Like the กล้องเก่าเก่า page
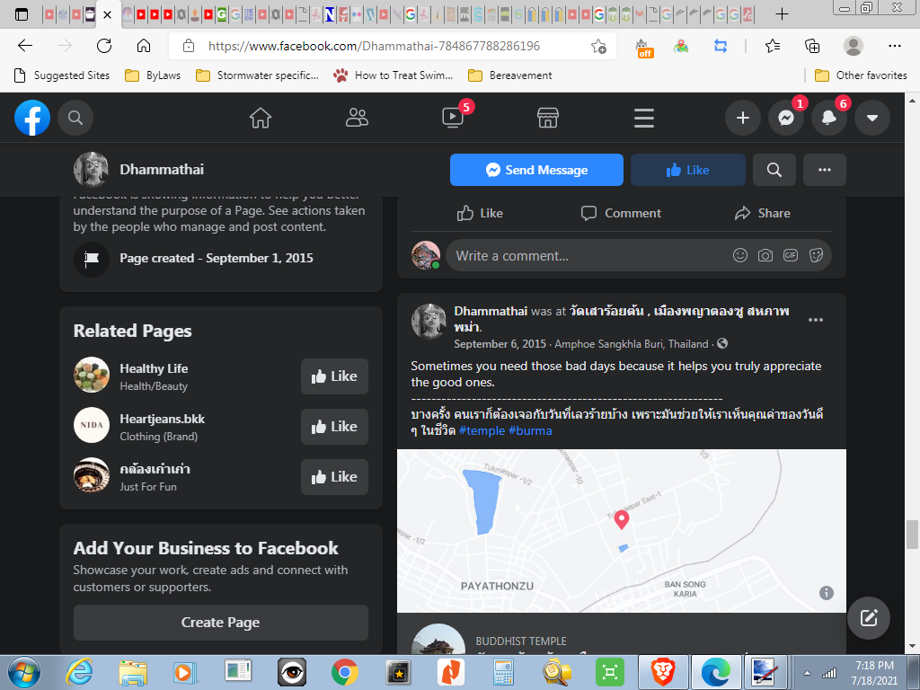The image size is (920, 690). coord(334,477)
